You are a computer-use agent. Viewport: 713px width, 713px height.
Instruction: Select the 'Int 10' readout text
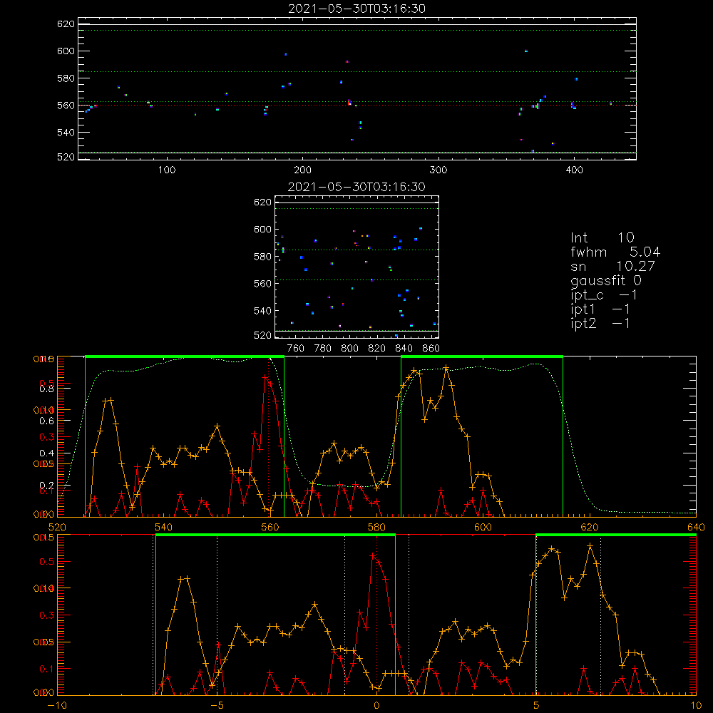[x=602, y=237]
